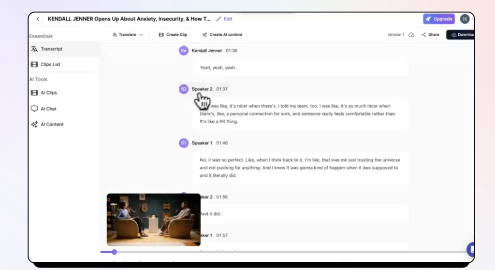Click the Kendall Jenner speaker name

(x=207, y=50)
